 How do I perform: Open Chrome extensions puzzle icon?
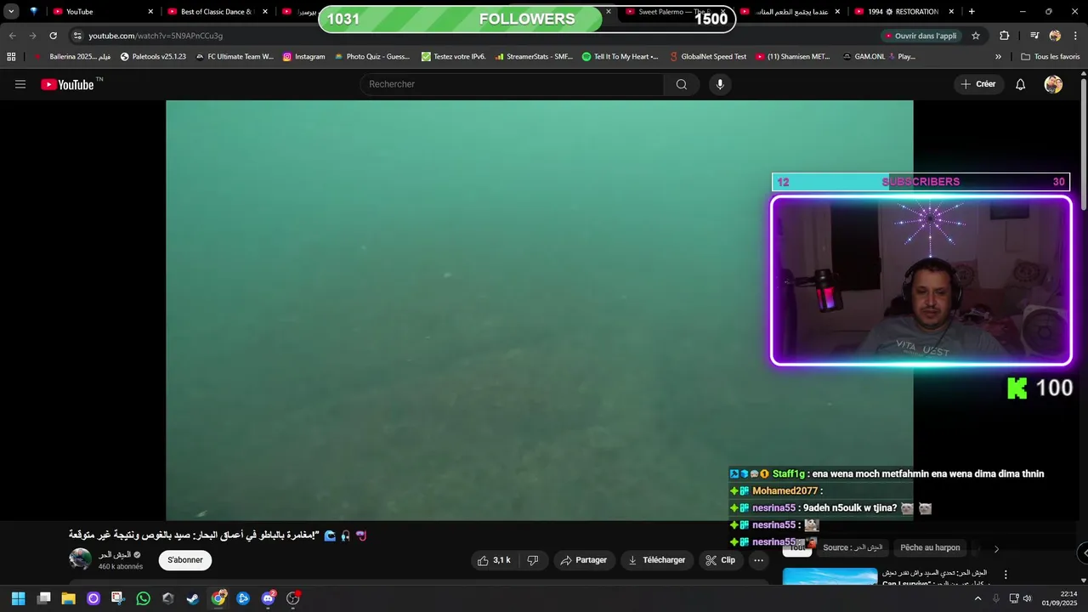pos(1005,36)
